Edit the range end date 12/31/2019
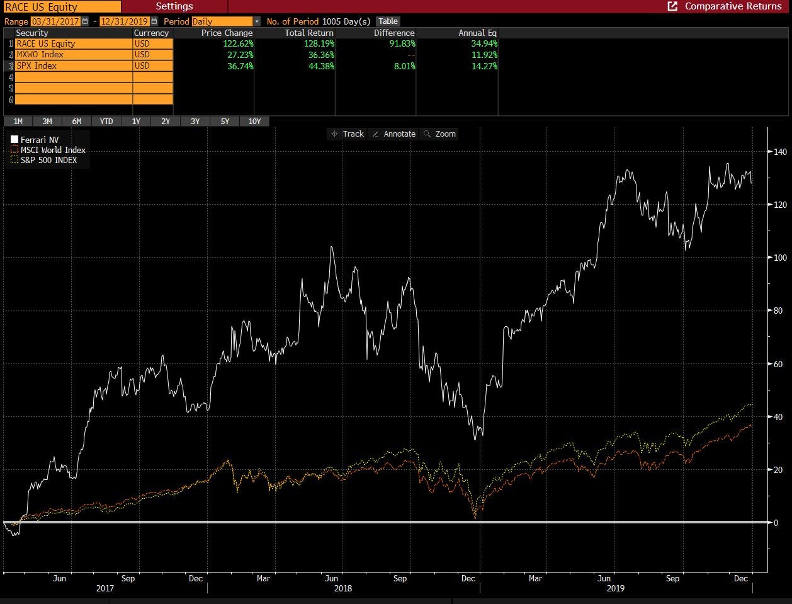 pyautogui.click(x=125, y=21)
